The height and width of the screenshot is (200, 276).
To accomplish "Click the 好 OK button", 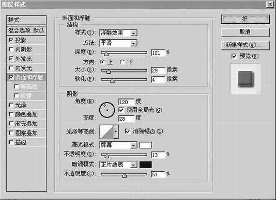I will click(x=246, y=19).
